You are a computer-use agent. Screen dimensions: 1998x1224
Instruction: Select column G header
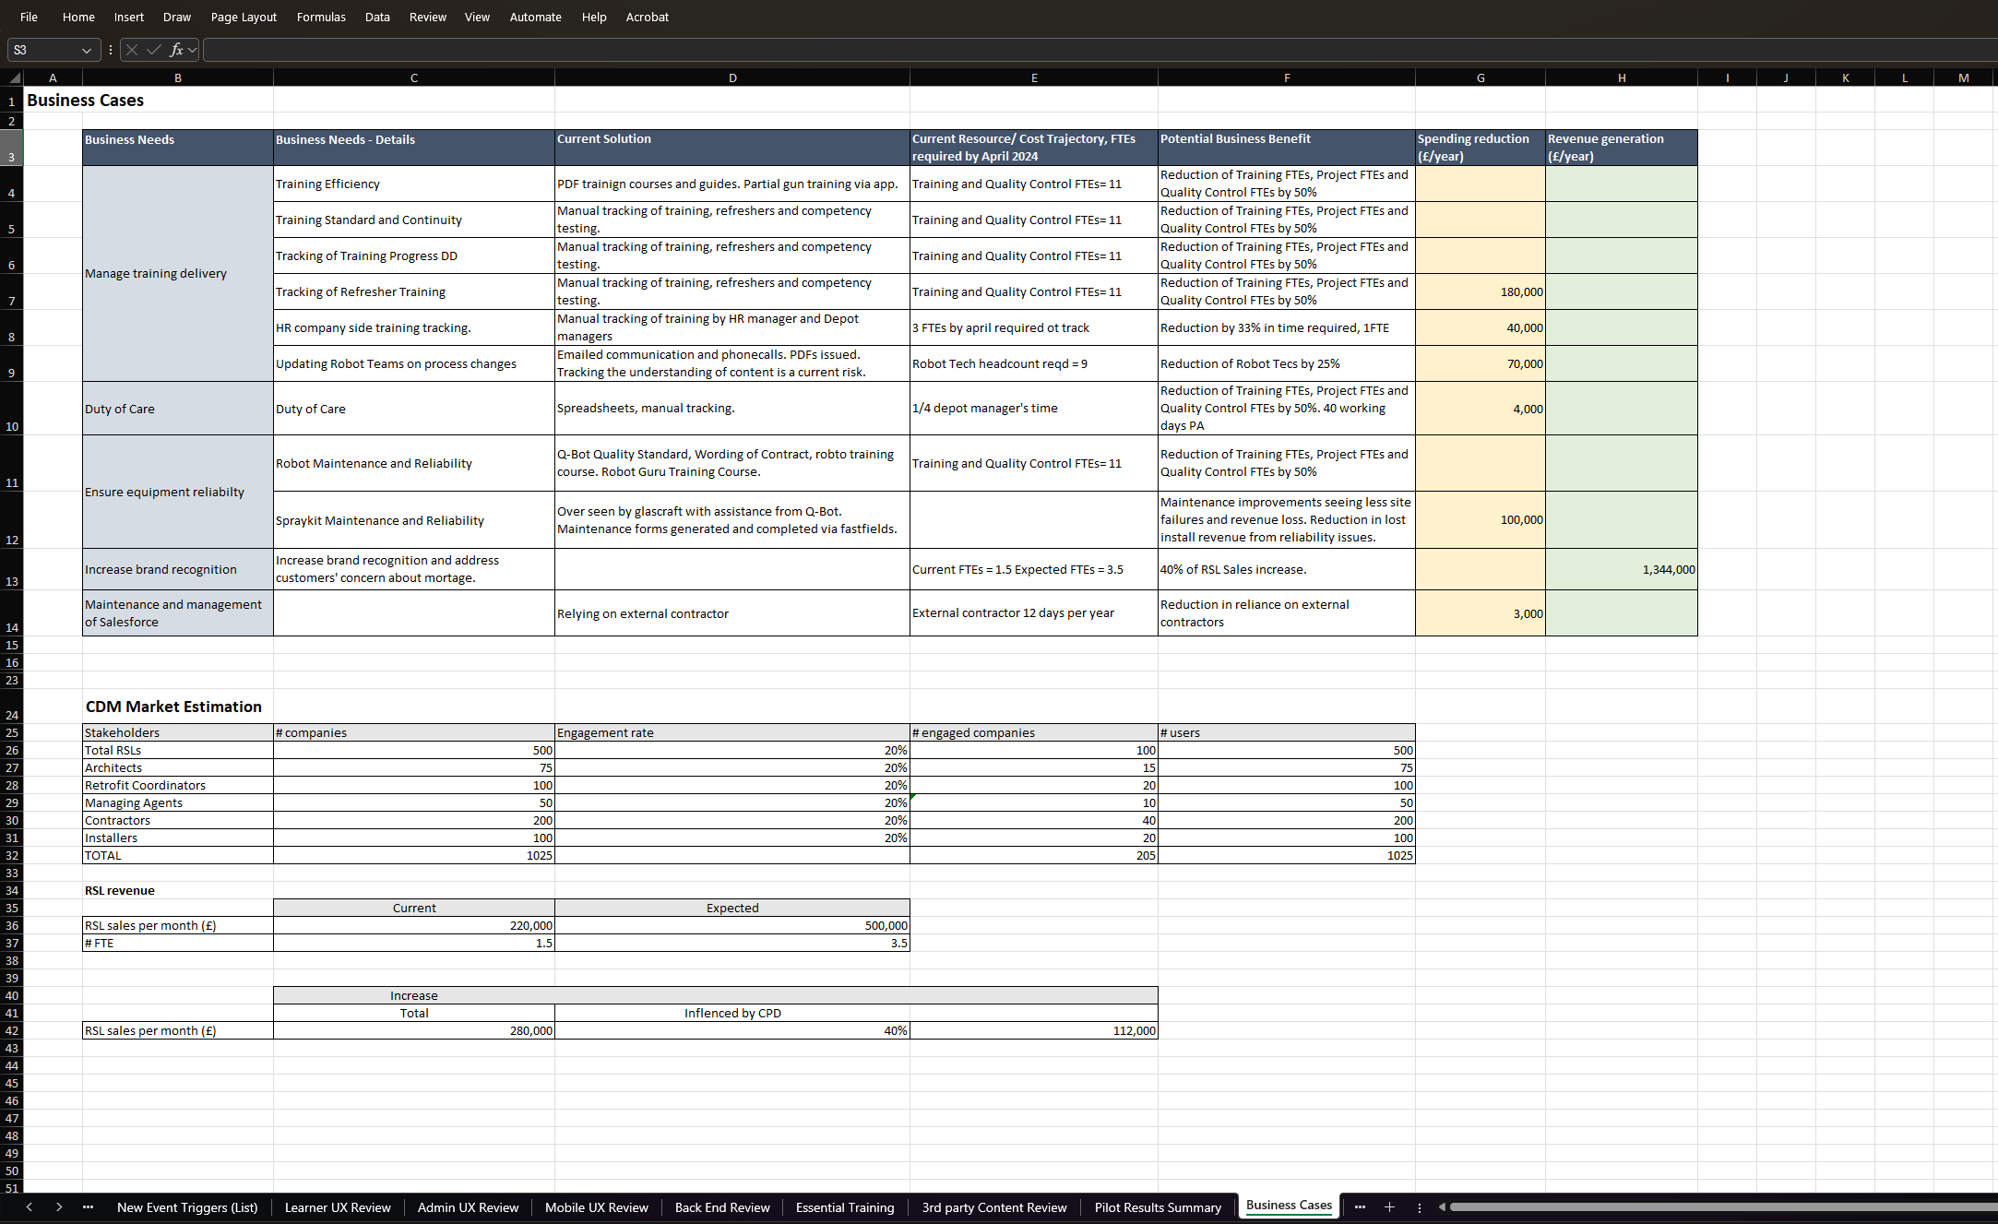click(1481, 78)
